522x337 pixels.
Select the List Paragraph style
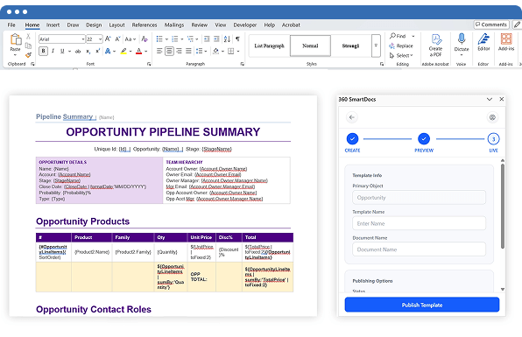(270, 46)
